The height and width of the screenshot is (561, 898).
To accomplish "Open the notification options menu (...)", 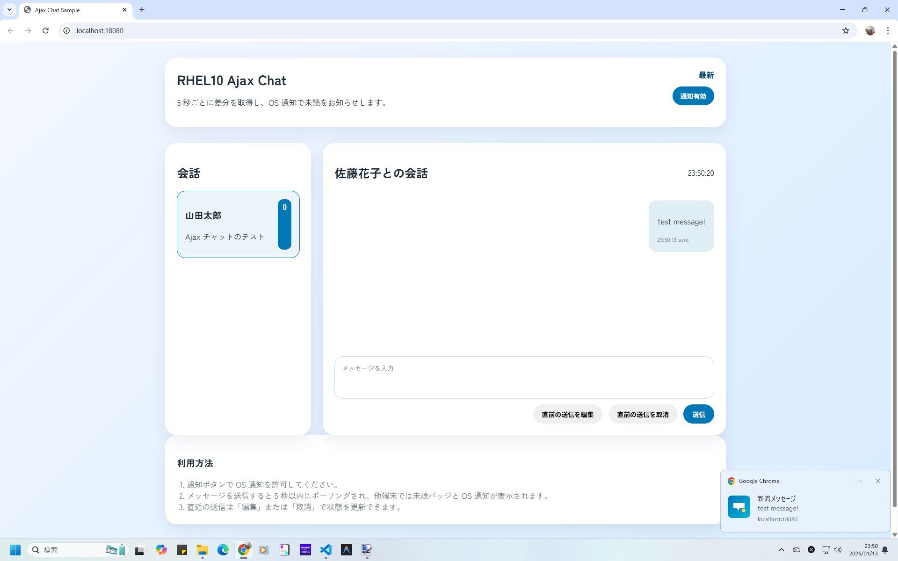I will (x=859, y=481).
